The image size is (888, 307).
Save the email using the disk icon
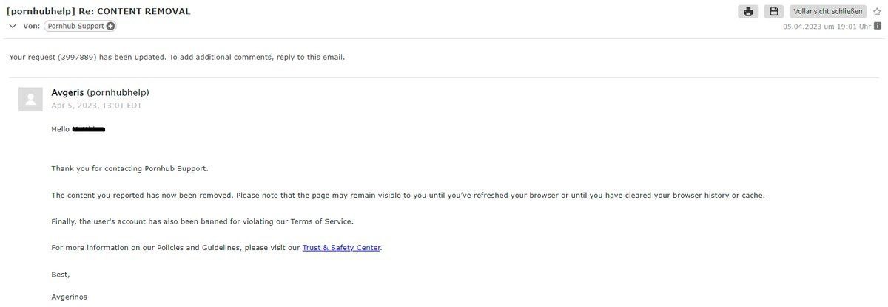(x=773, y=11)
